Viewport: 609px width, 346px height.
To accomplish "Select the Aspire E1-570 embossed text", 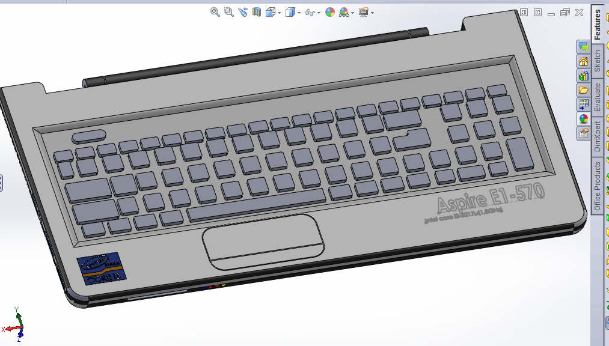I will (x=490, y=198).
